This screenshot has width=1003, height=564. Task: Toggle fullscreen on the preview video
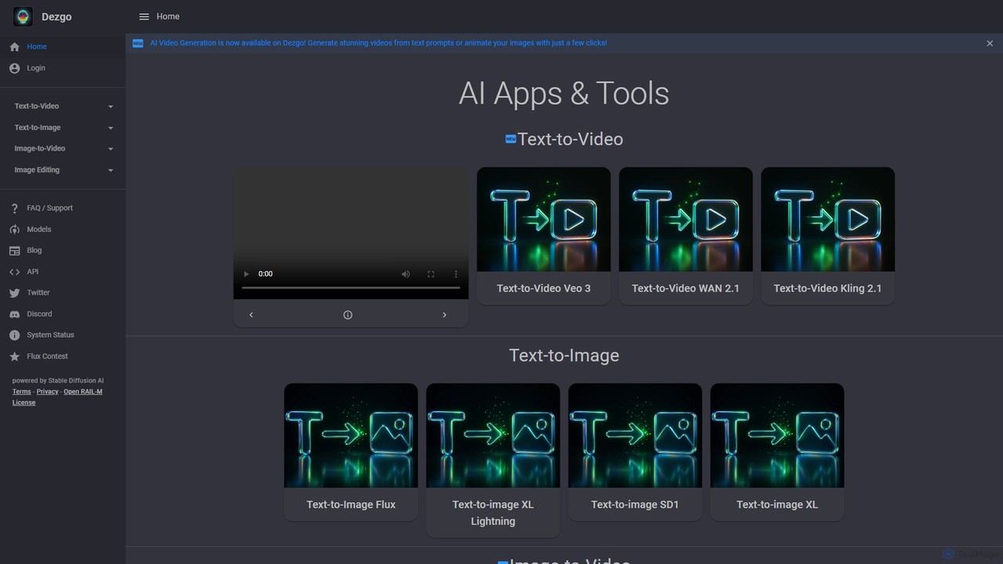click(x=431, y=274)
